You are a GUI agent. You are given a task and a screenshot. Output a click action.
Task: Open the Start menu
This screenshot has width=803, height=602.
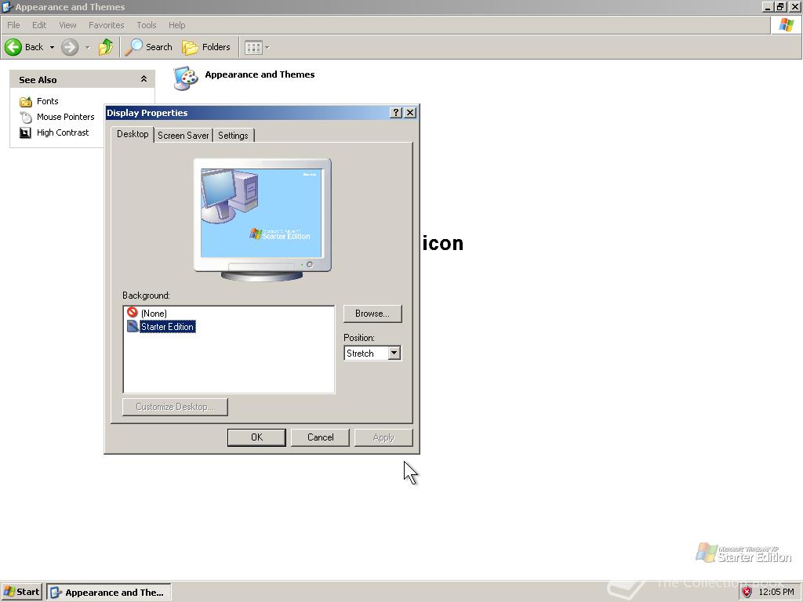point(21,592)
